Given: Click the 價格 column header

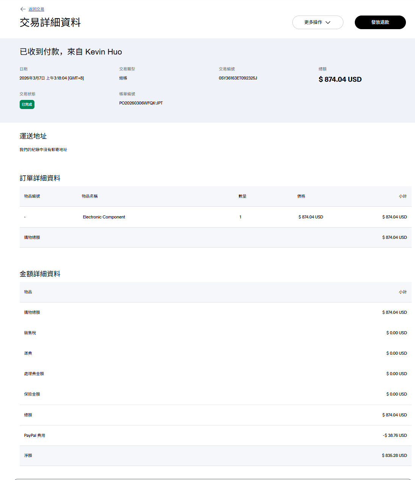Looking at the screenshot, I should coord(301,196).
